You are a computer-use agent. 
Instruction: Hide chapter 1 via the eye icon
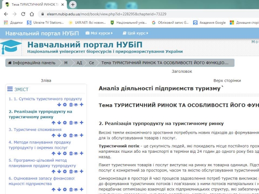pyautogui.click(x=76, y=105)
